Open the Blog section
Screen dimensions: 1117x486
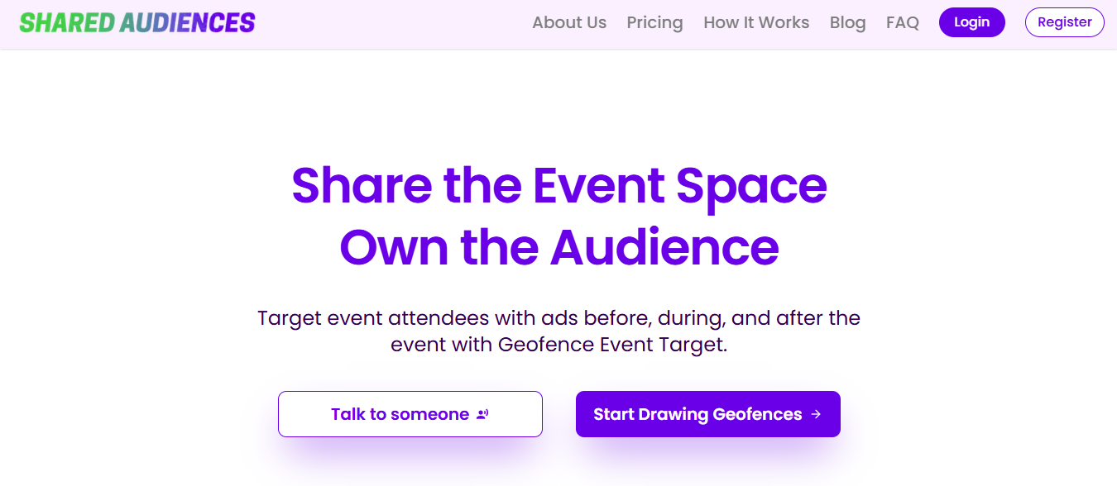pos(847,22)
